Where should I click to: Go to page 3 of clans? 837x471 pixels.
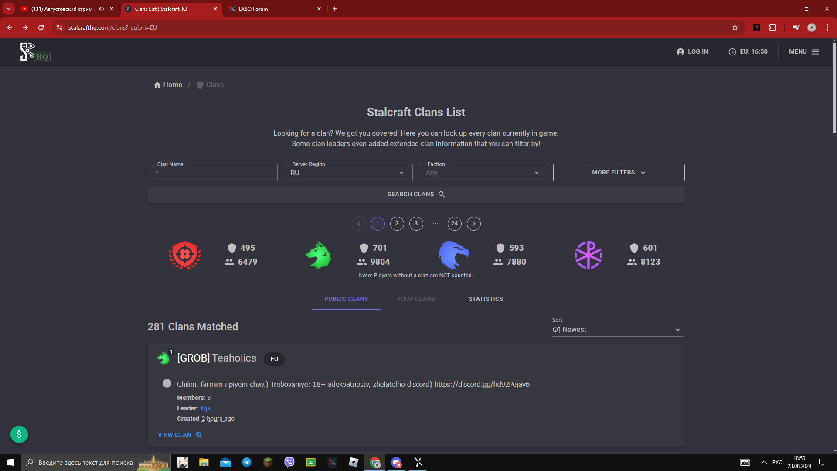[416, 224]
